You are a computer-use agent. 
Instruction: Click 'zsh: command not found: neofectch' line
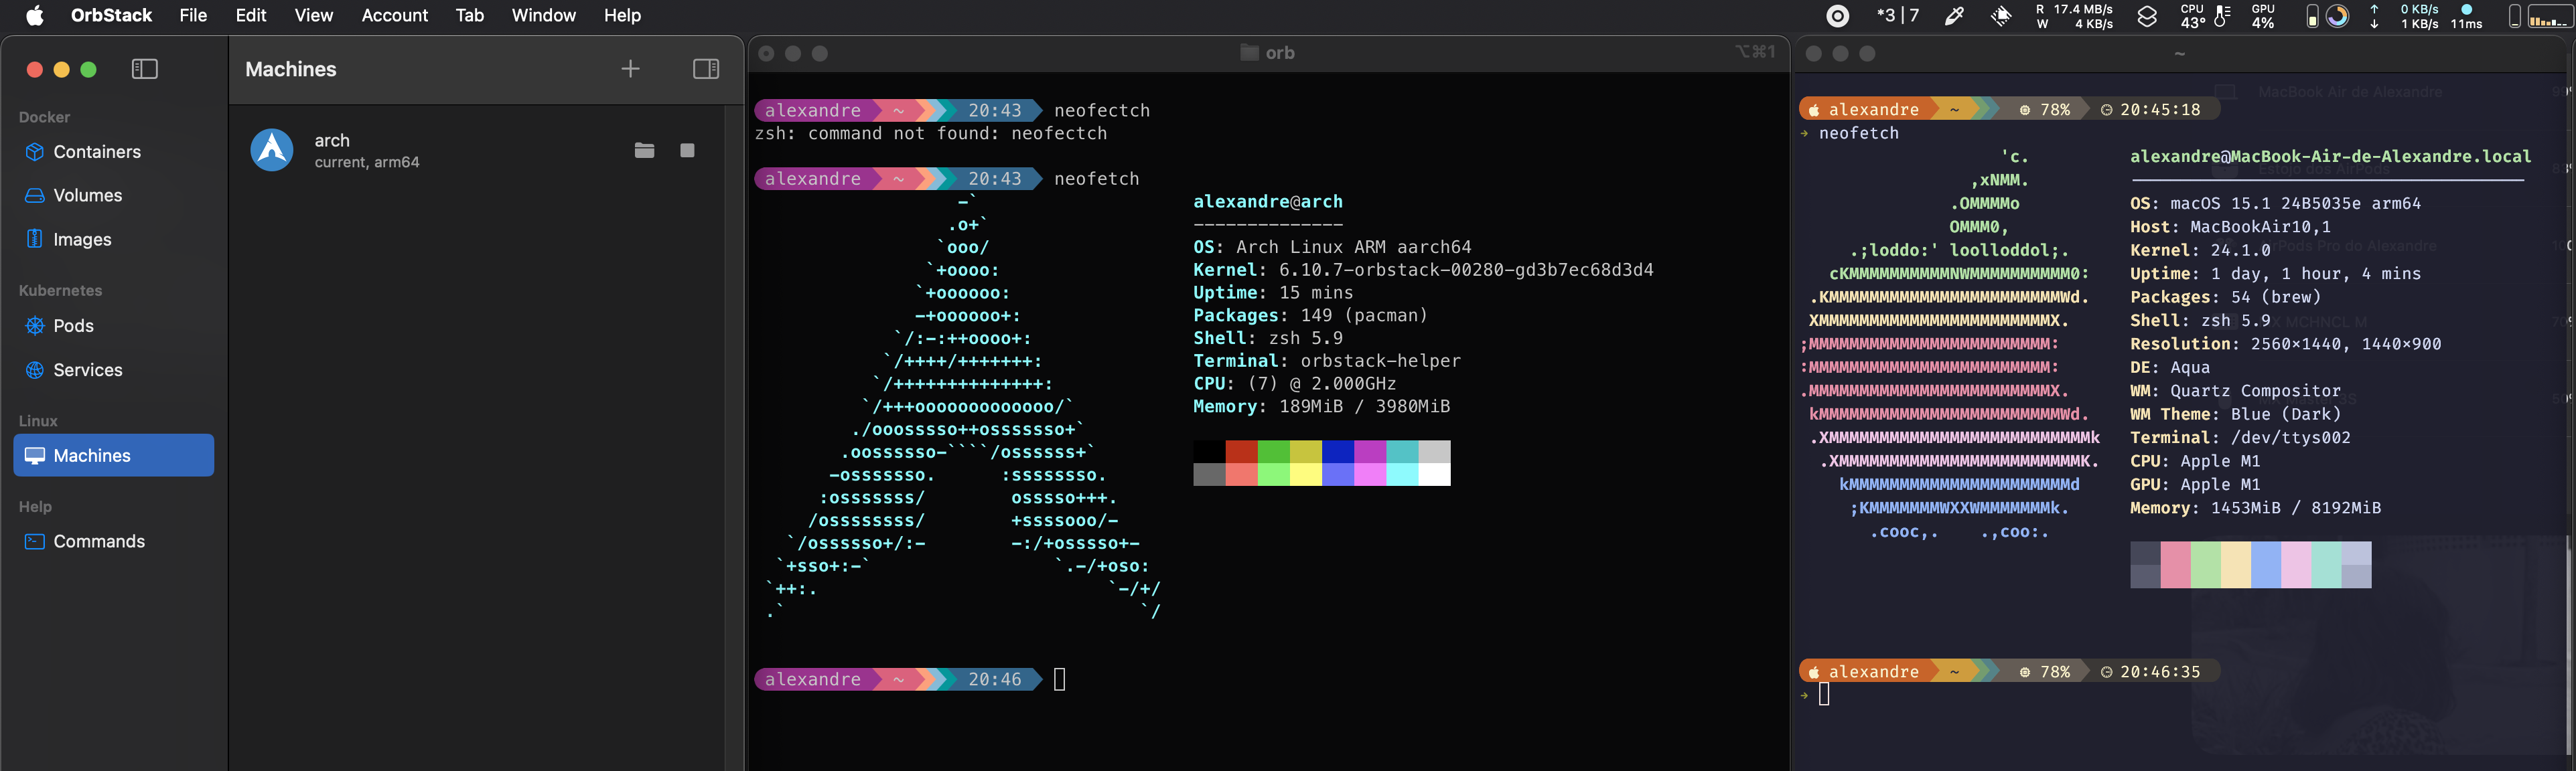(x=931, y=134)
